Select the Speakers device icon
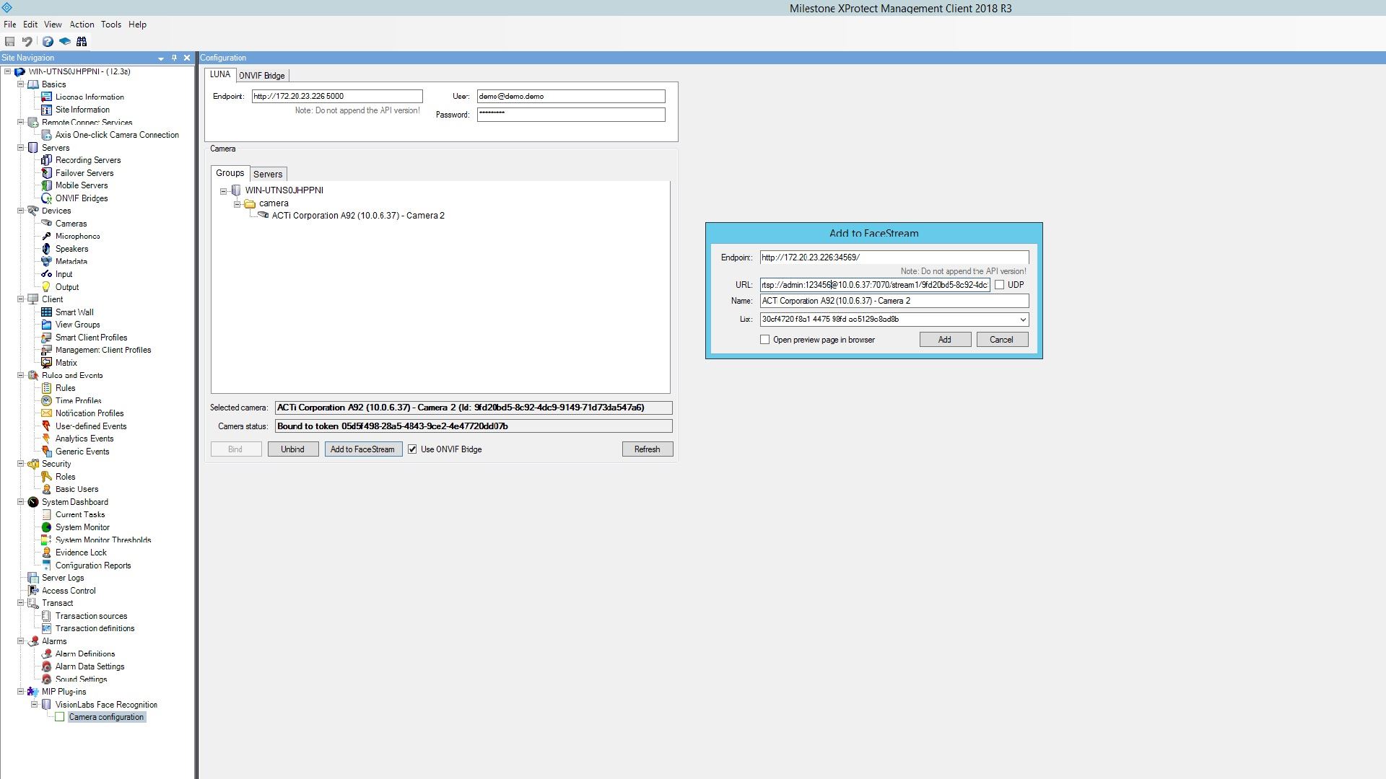This screenshot has width=1386, height=779. tap(46, 249)
